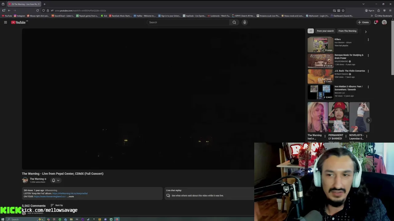The image size is (394, 221).
Task: Open the PERMANENTLY BANNED short
Action: pos(338,117)
